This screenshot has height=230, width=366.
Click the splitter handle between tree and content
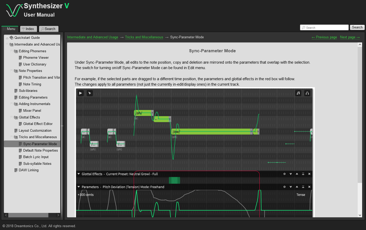point(62,126)
